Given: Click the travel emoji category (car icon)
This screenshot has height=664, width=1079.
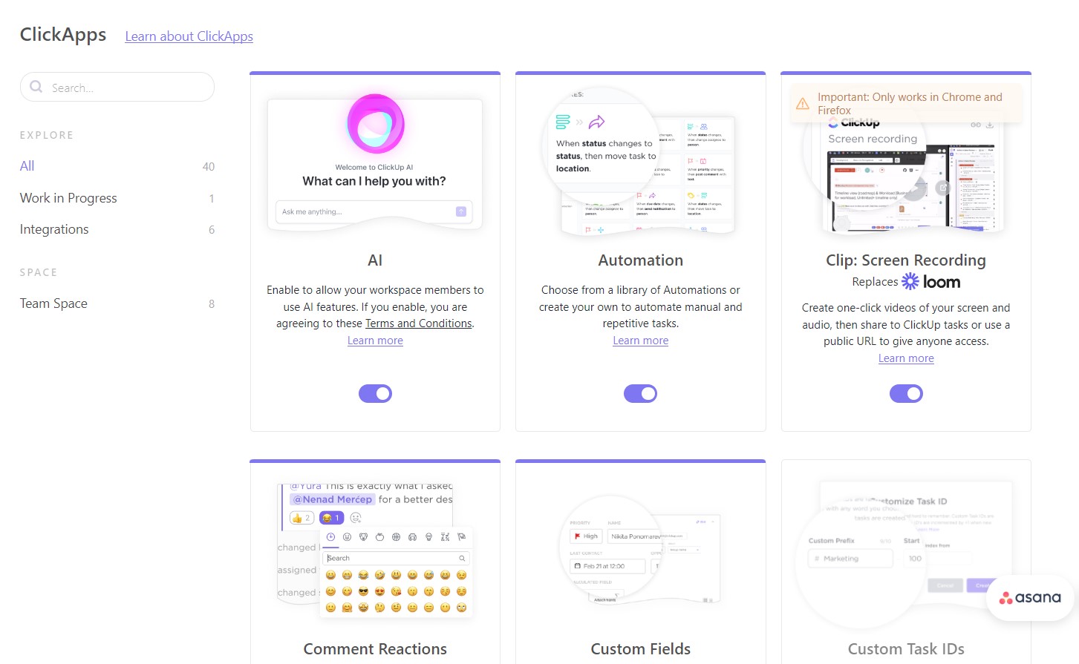Looking at the screenshot, I should point(412,537).
